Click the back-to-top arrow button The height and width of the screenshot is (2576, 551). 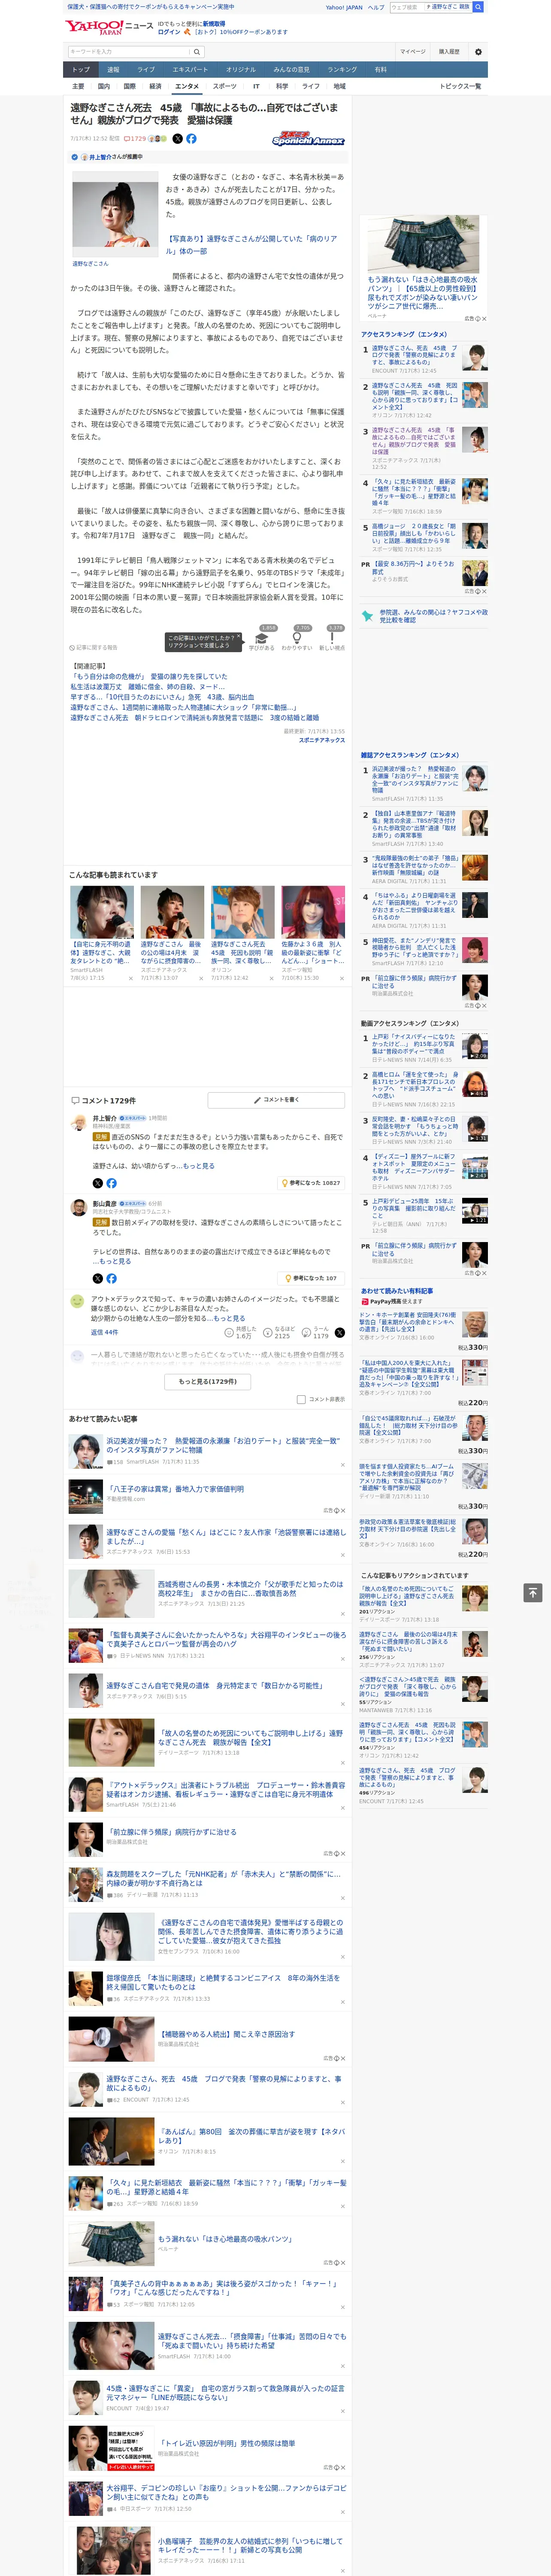coord(533,1593)
